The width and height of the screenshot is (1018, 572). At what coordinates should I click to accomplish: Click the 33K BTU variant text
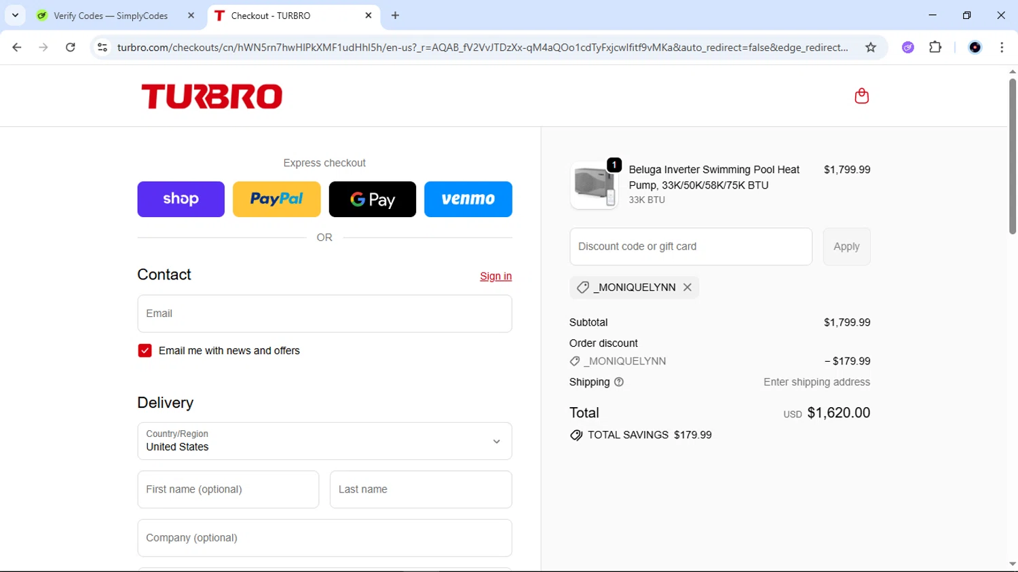tap(647, 200)
